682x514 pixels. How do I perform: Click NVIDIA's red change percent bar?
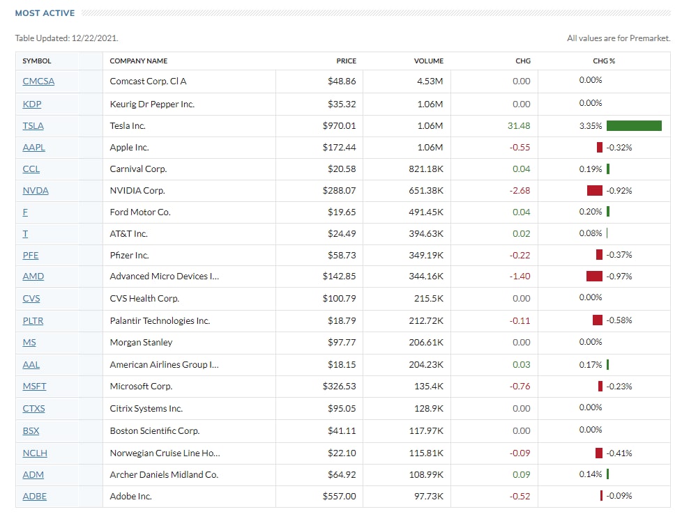click(594, 191)
